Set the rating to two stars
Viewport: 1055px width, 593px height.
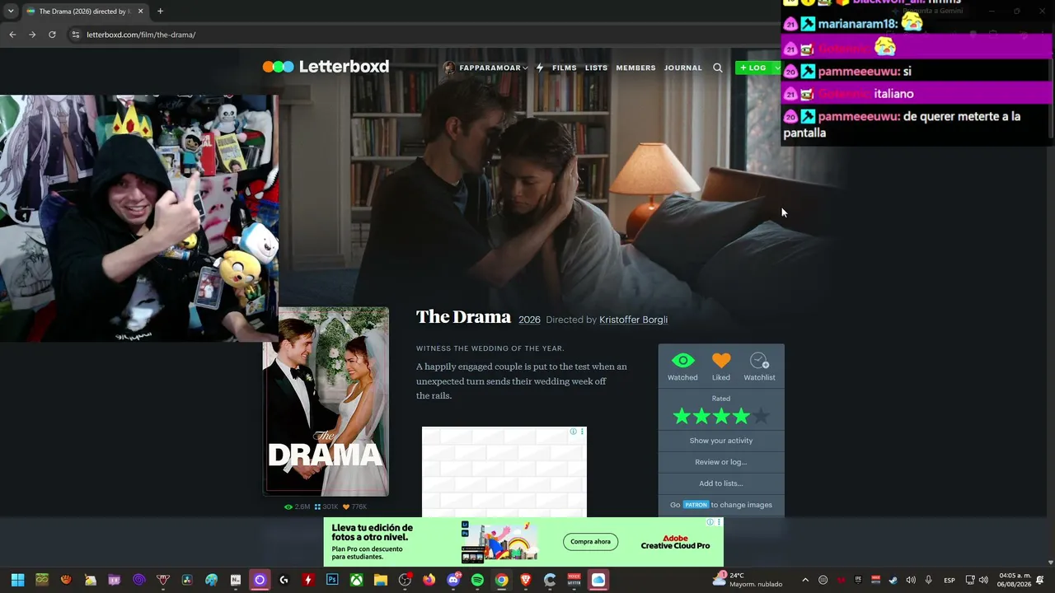(701, 417)
